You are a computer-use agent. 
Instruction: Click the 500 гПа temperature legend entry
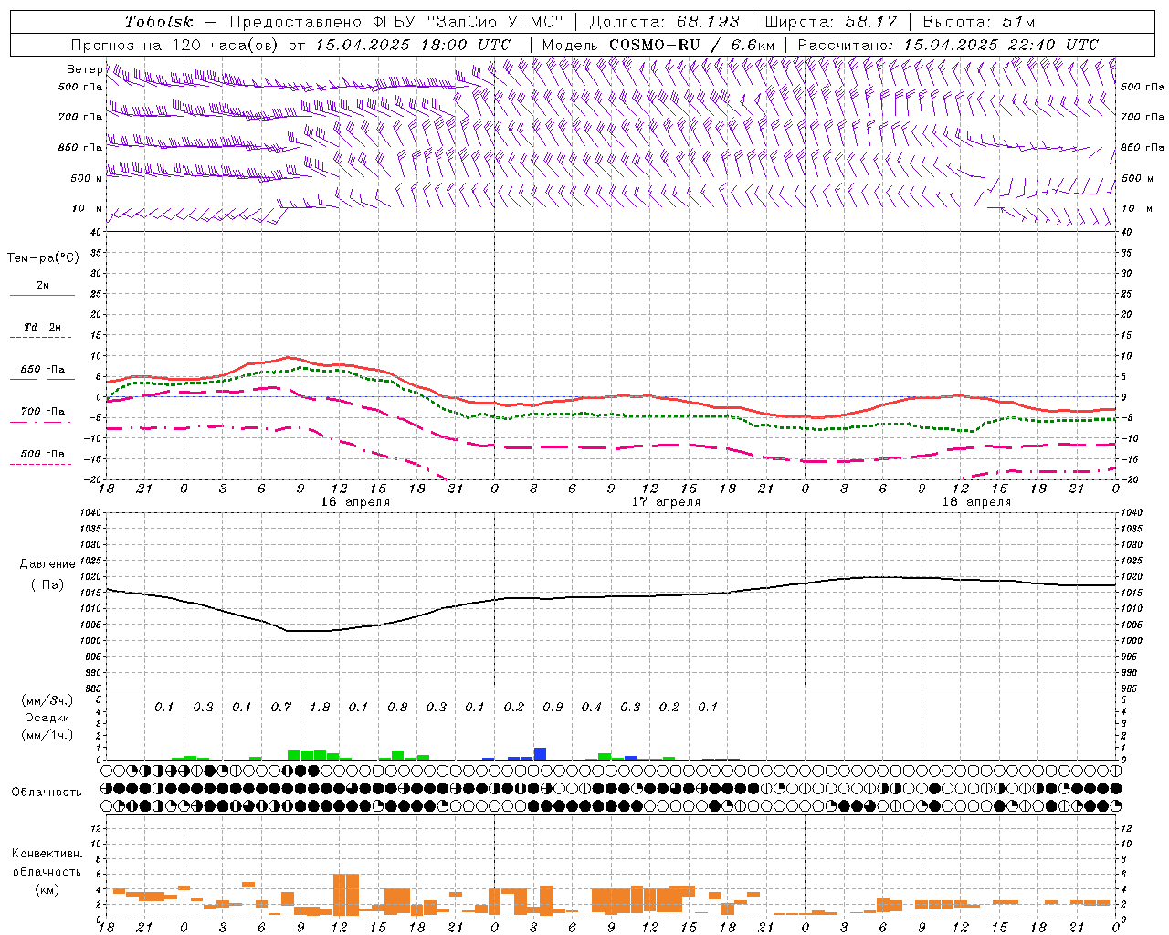43,454
